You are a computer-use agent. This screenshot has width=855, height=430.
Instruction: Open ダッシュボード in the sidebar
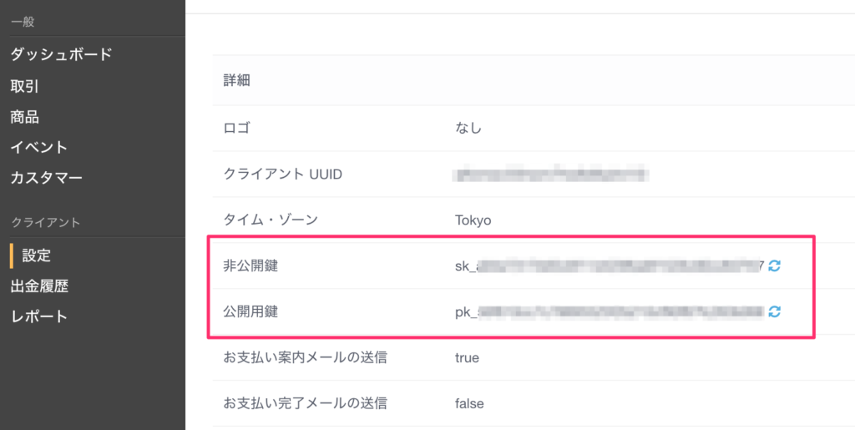(62, 54)
